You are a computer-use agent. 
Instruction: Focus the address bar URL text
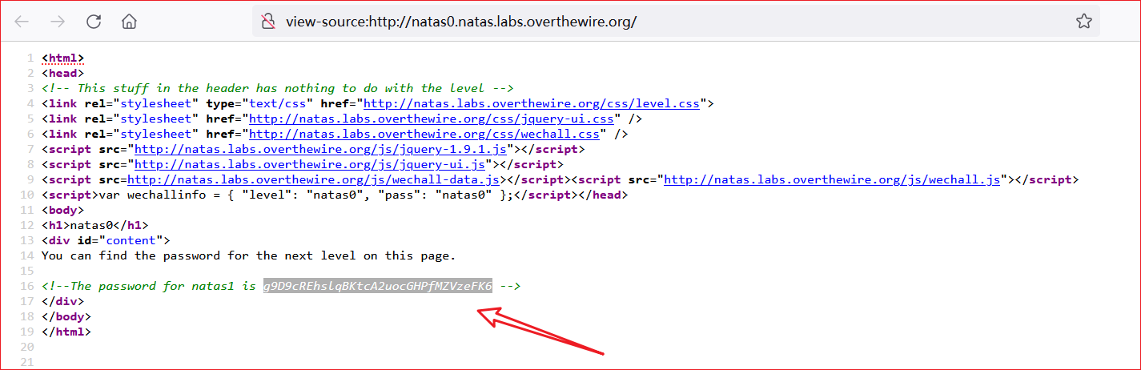coord(460,22)
